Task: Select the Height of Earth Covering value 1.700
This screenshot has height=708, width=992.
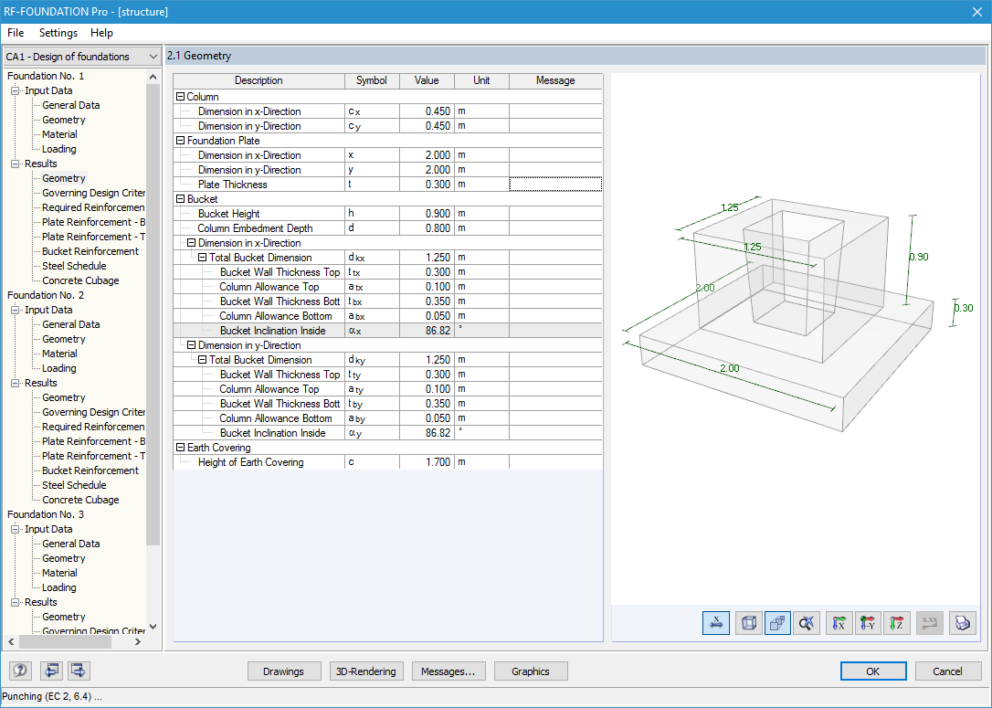Action: pos(427,462)
